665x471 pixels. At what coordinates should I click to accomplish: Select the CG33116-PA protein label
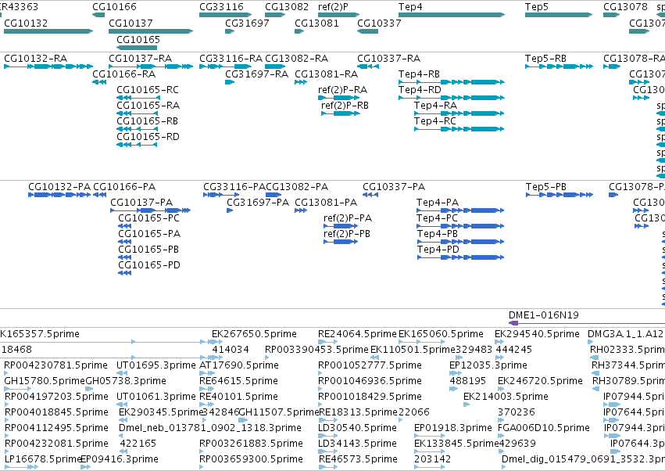click(234, 187)
